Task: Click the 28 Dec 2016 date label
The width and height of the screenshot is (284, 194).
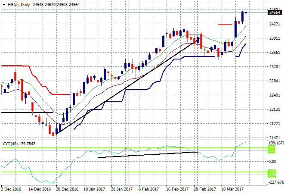Action: (67, 189)
